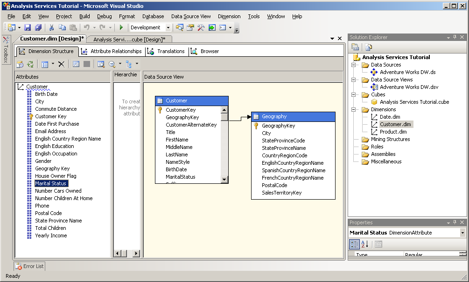Open the Mining Structures folder
Image resolution: width=469 pixels, height=282 pixels.
[390, 139]
